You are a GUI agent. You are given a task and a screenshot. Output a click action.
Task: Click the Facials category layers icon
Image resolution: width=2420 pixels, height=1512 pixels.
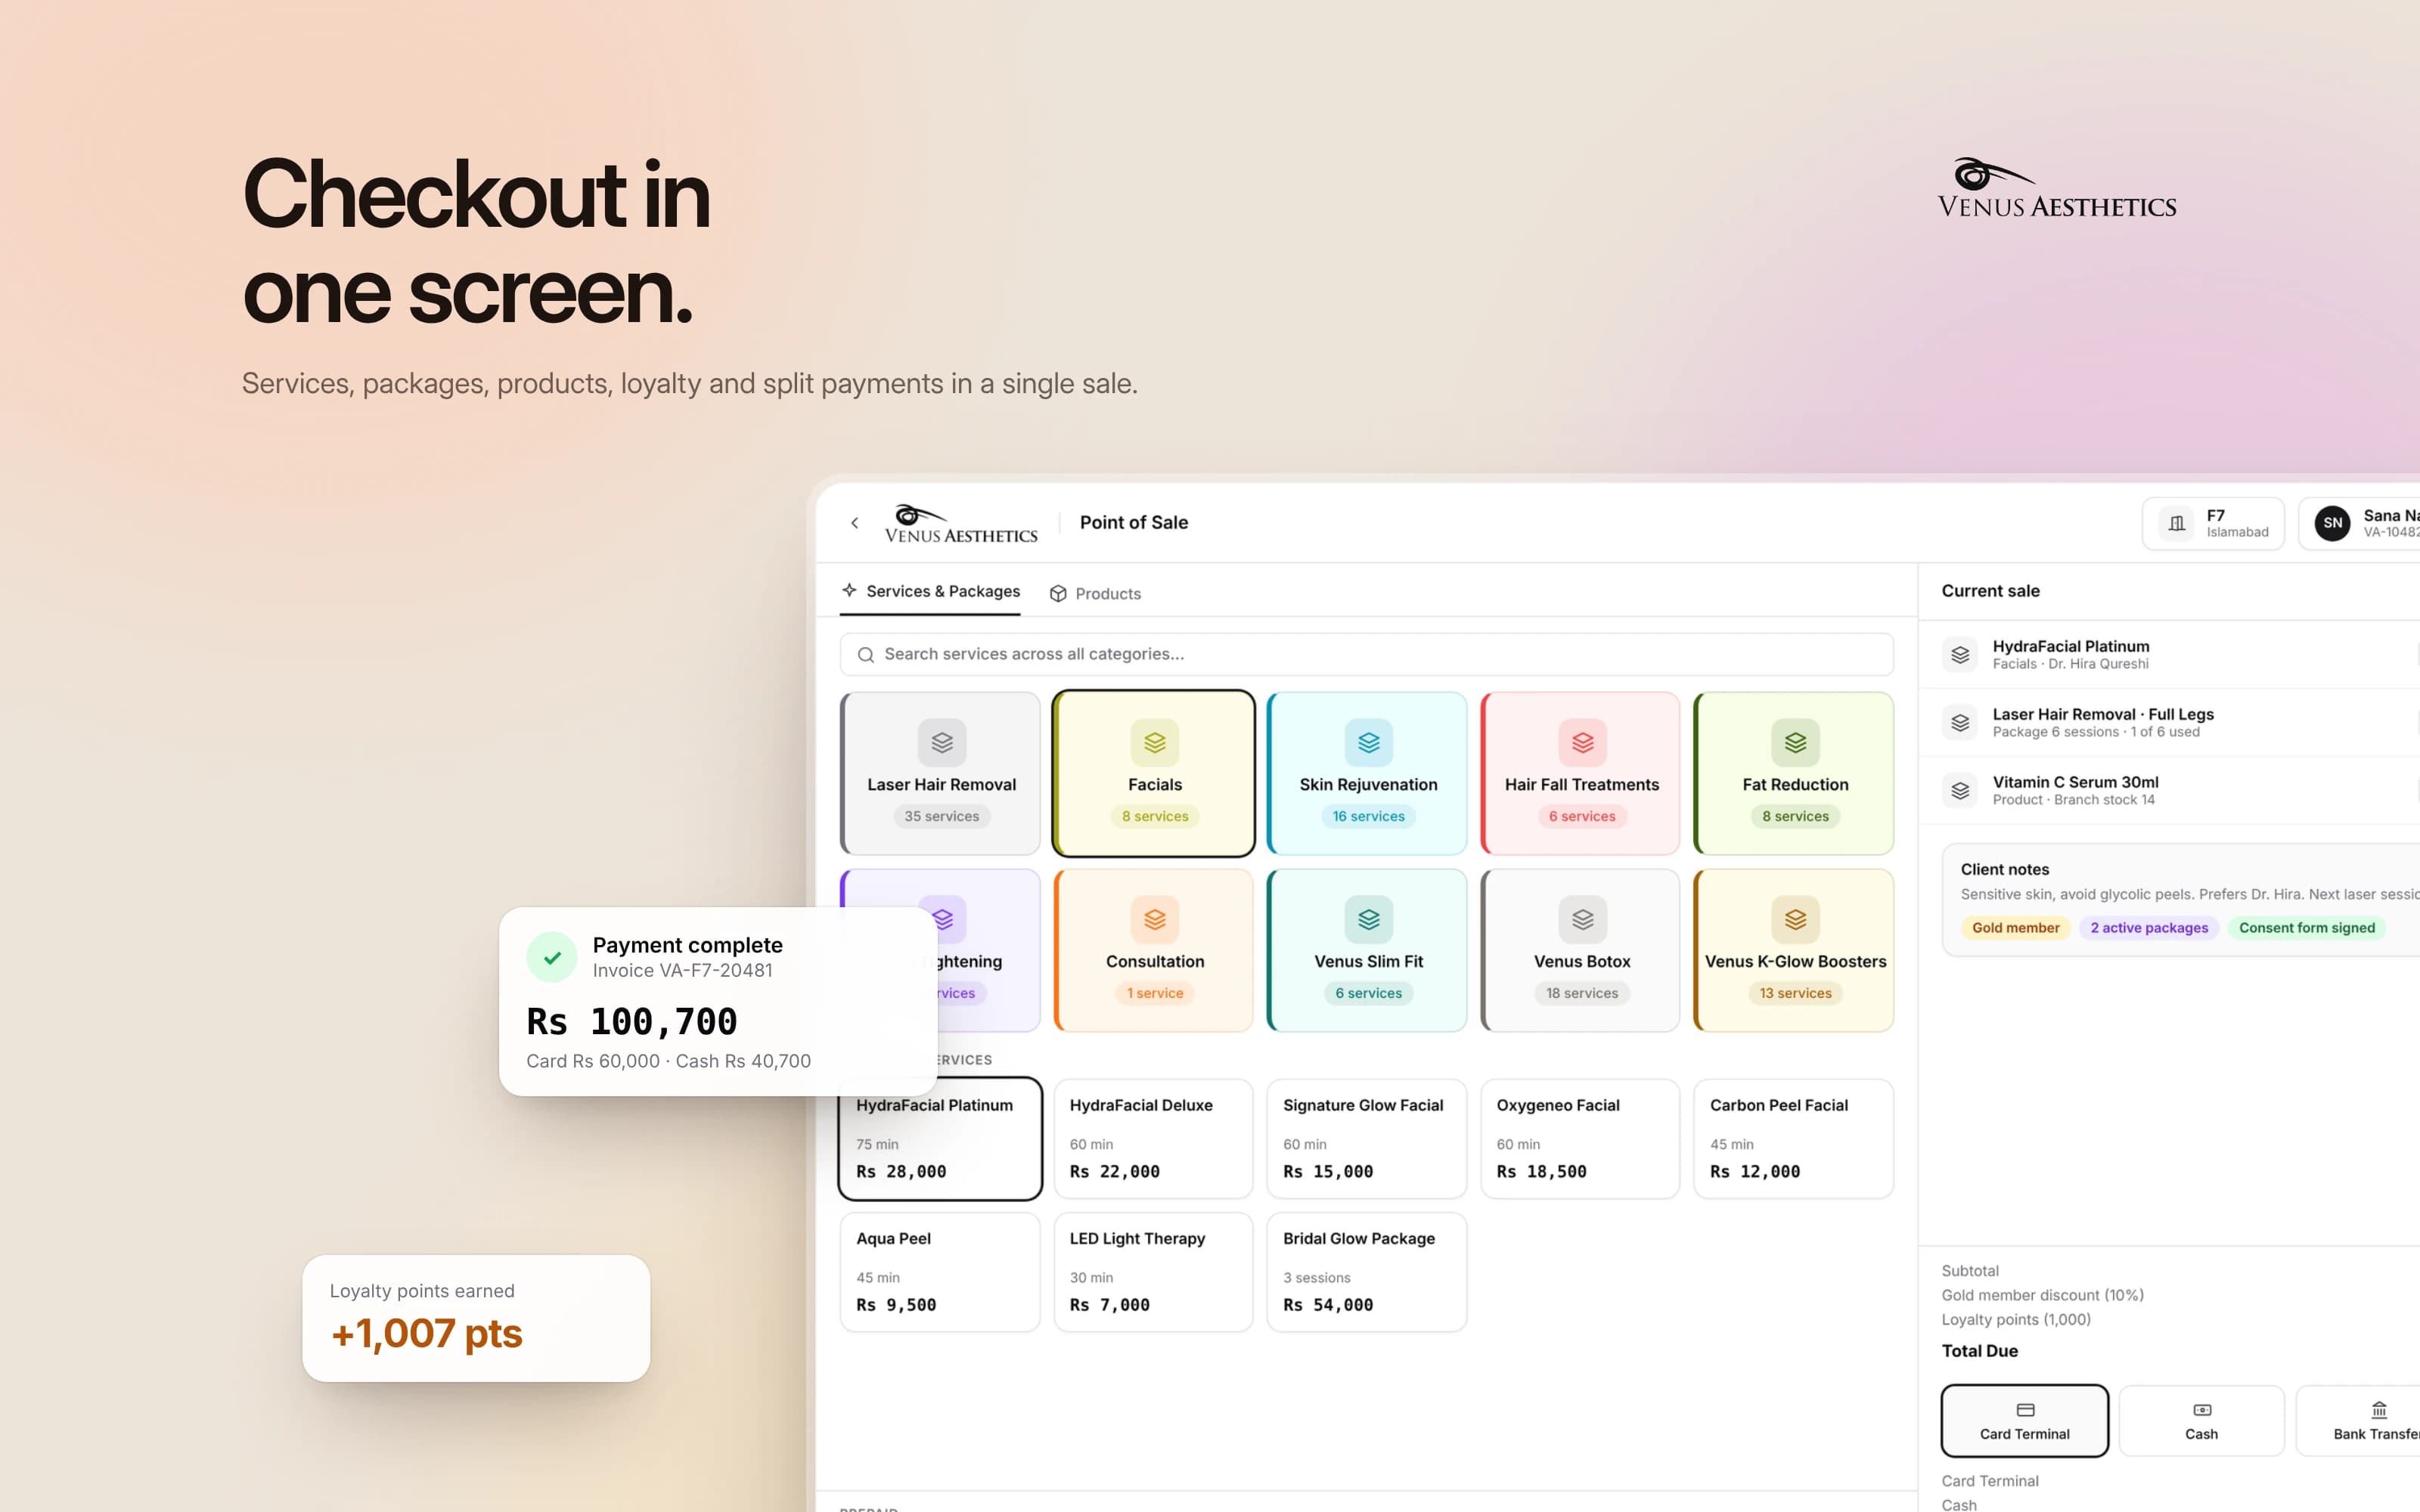pos(1154,742)
